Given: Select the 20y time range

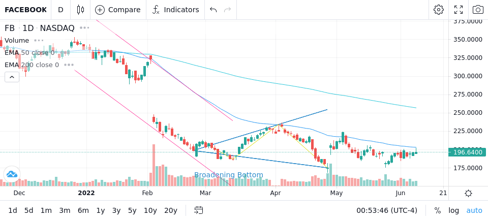Looking at the screenshot, I should 171,210.
